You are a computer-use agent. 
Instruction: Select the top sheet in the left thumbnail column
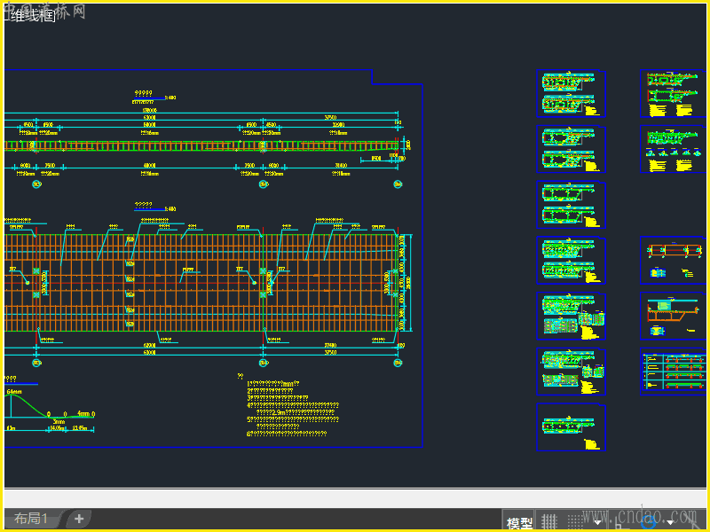(571, 94)
